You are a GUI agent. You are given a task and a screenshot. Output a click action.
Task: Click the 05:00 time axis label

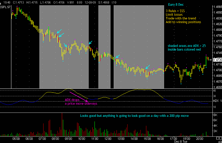point(16,139)
